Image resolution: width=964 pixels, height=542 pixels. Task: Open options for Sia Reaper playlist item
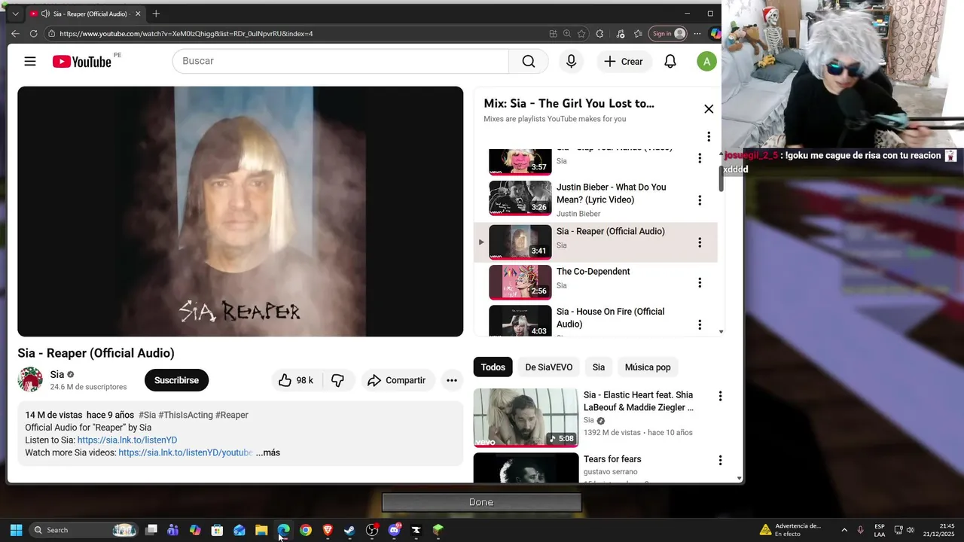click(700, 242)
